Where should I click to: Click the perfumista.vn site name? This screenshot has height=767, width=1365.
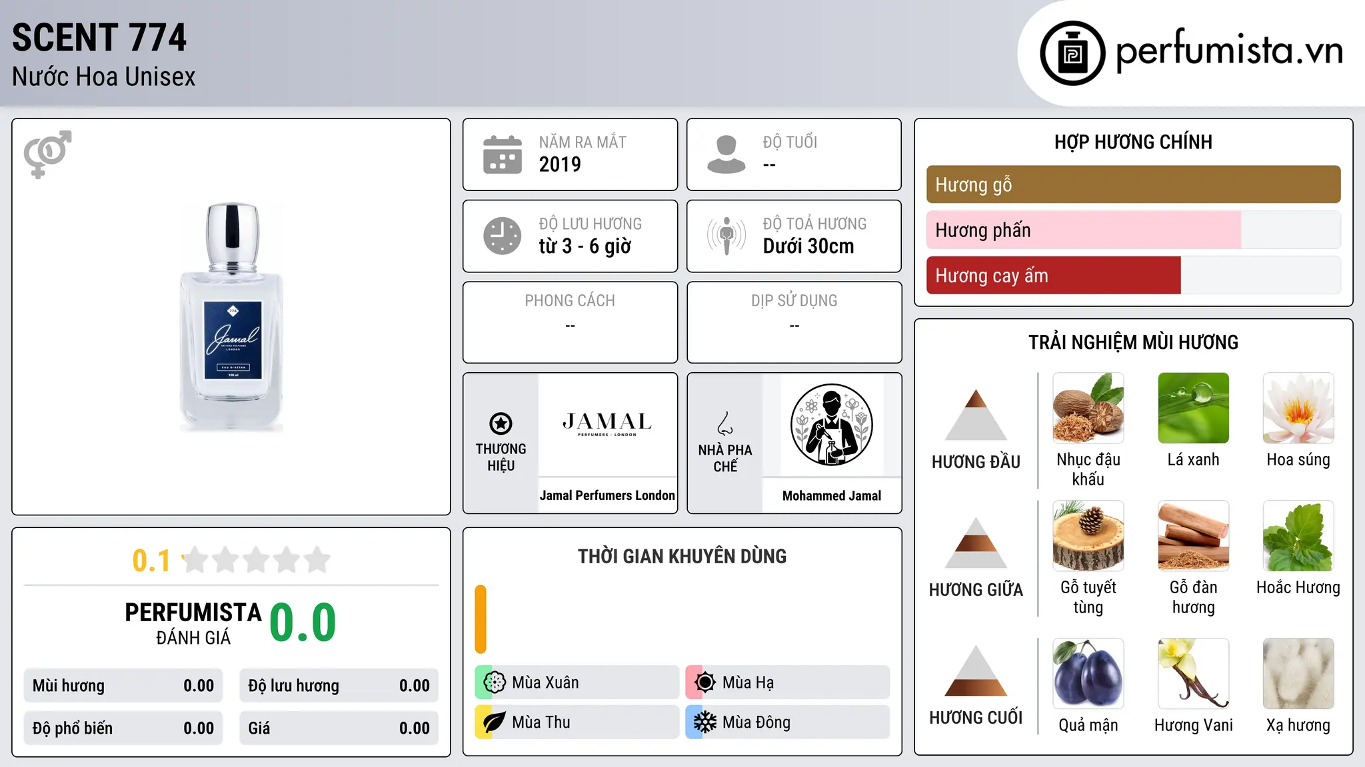(x=1230, y=50)
